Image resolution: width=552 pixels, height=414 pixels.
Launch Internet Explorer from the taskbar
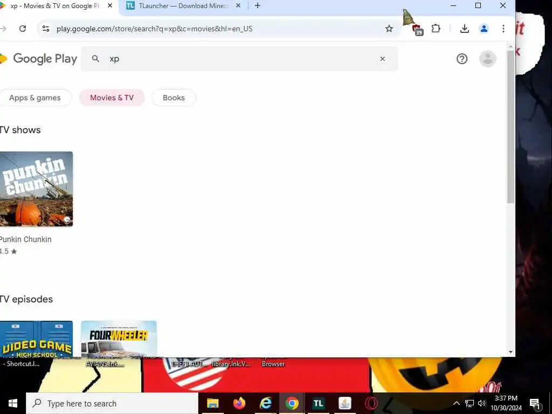coord(265,403)
